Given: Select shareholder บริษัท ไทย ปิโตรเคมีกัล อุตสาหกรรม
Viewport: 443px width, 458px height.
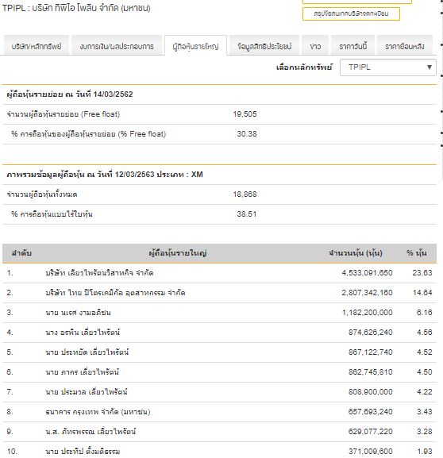Looking at the screenshot, I should click(x=115, y=293).
